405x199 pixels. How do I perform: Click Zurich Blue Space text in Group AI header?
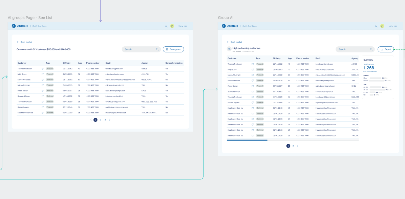(250, 26)
